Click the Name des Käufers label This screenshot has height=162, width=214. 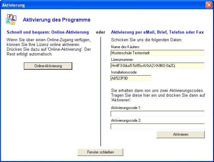point(125,47)
